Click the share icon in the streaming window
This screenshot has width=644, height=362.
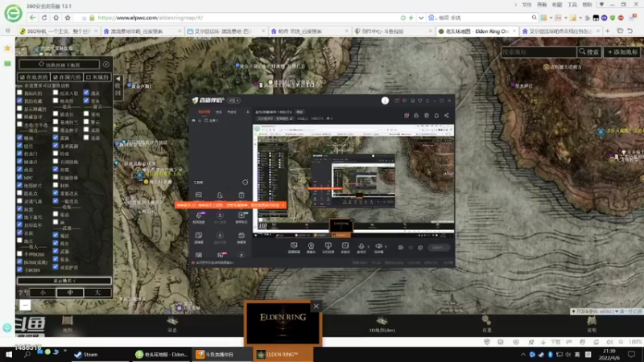447,116
